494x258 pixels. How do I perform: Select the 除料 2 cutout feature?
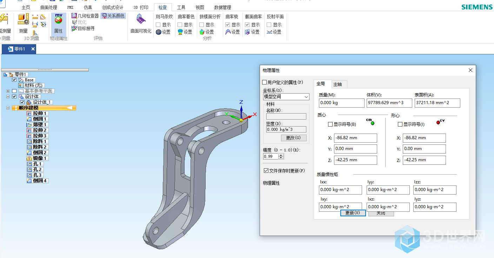37,147
